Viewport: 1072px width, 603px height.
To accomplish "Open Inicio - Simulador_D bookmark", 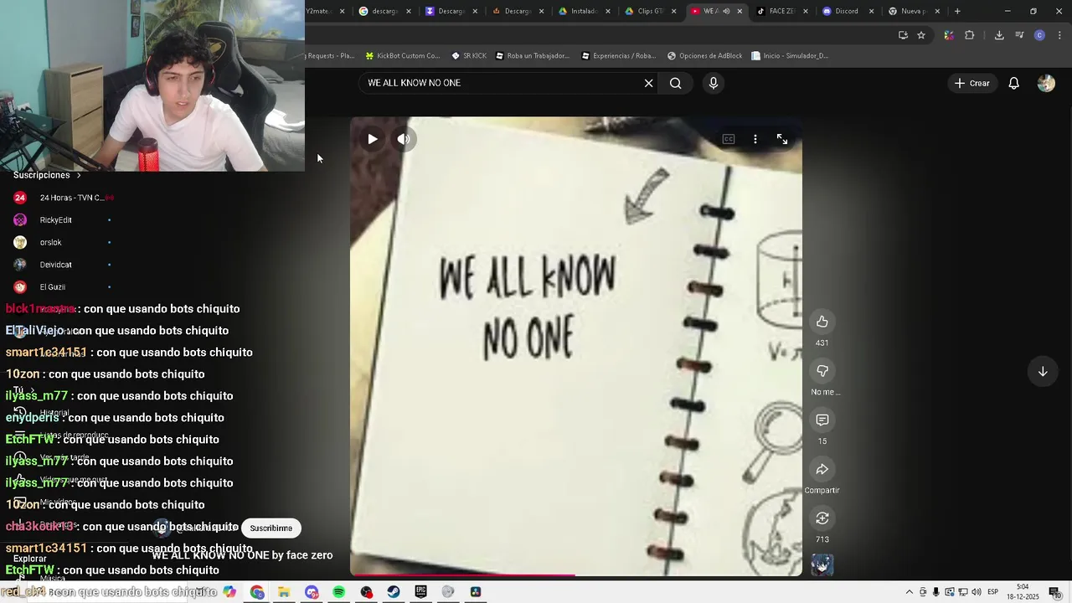I will pos(790,56).
